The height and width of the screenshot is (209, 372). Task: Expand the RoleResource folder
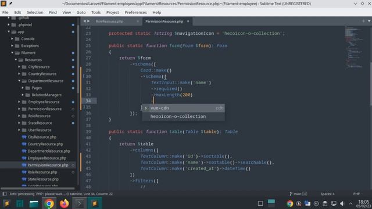pyautogui.click(x=19, y=116)
